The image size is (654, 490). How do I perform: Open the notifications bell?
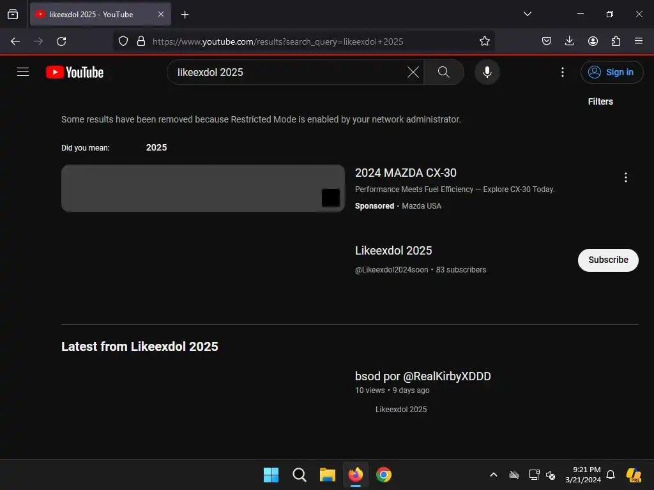pyautogui.click(x=611, y=475)
